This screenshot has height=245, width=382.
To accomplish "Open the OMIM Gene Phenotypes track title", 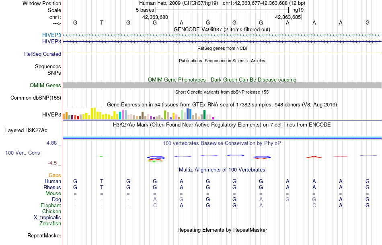I will (x=222, y=80).
